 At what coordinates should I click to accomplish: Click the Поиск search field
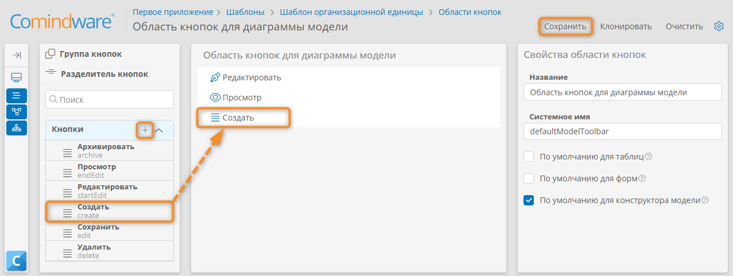[110, 99]
